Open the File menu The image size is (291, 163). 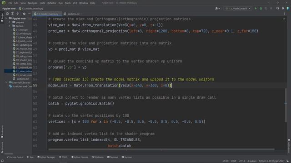10,3
